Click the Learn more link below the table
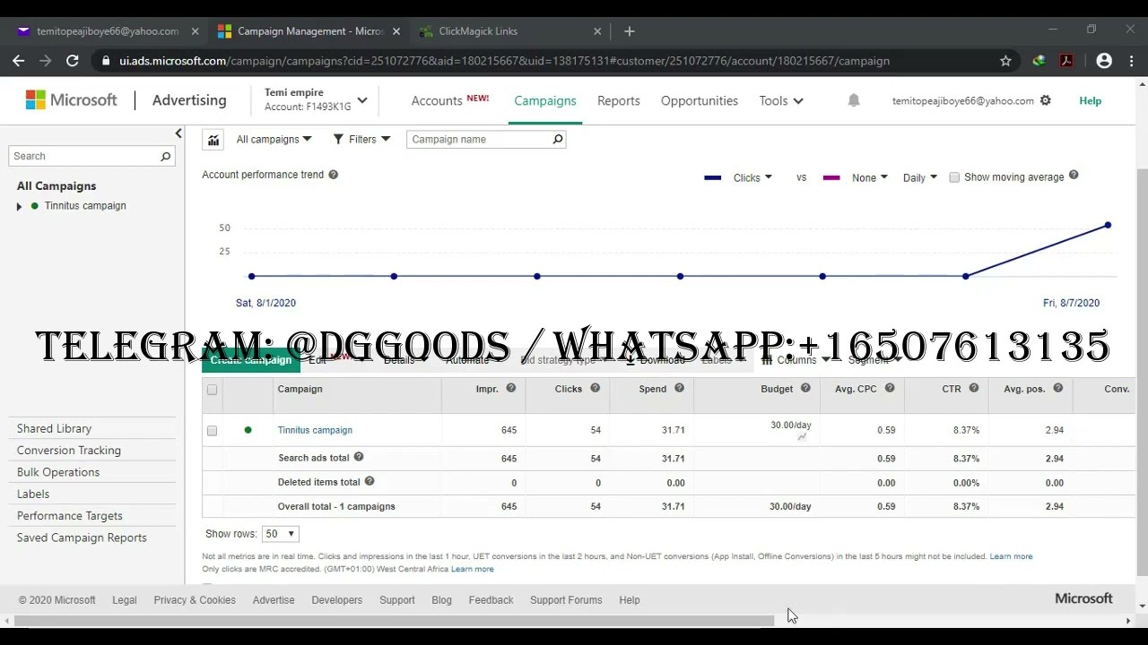The image size is (1148, 645). click(x=1011, y=556)
